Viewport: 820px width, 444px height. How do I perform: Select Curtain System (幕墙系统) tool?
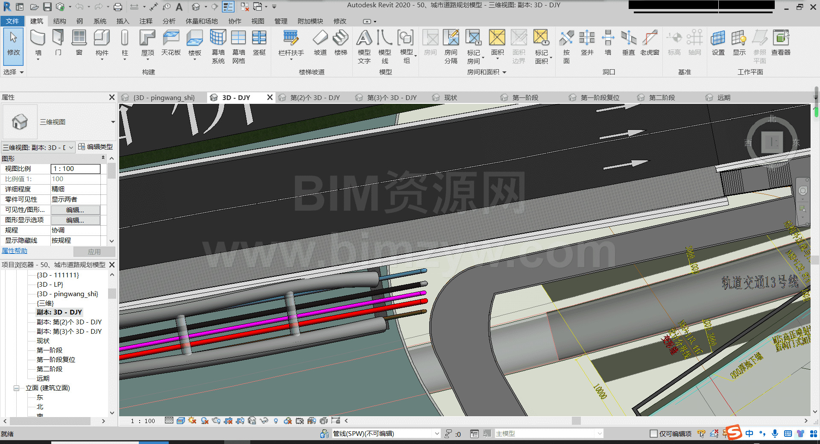[218, 46]
